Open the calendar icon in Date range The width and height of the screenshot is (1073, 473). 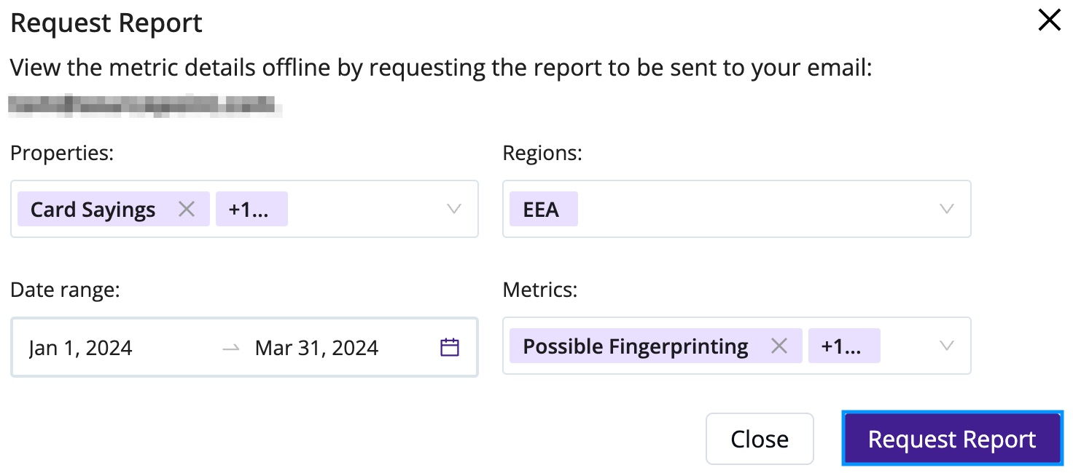tap(450, 347)
